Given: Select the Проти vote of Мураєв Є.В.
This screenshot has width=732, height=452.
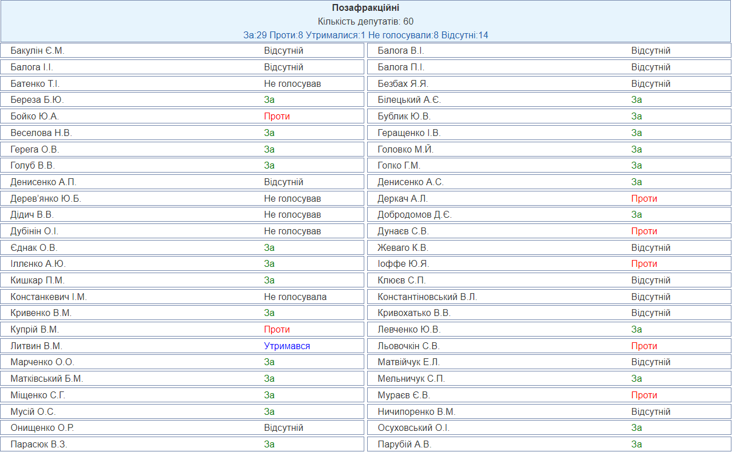Looking at the screenshot, I should 644,395.
